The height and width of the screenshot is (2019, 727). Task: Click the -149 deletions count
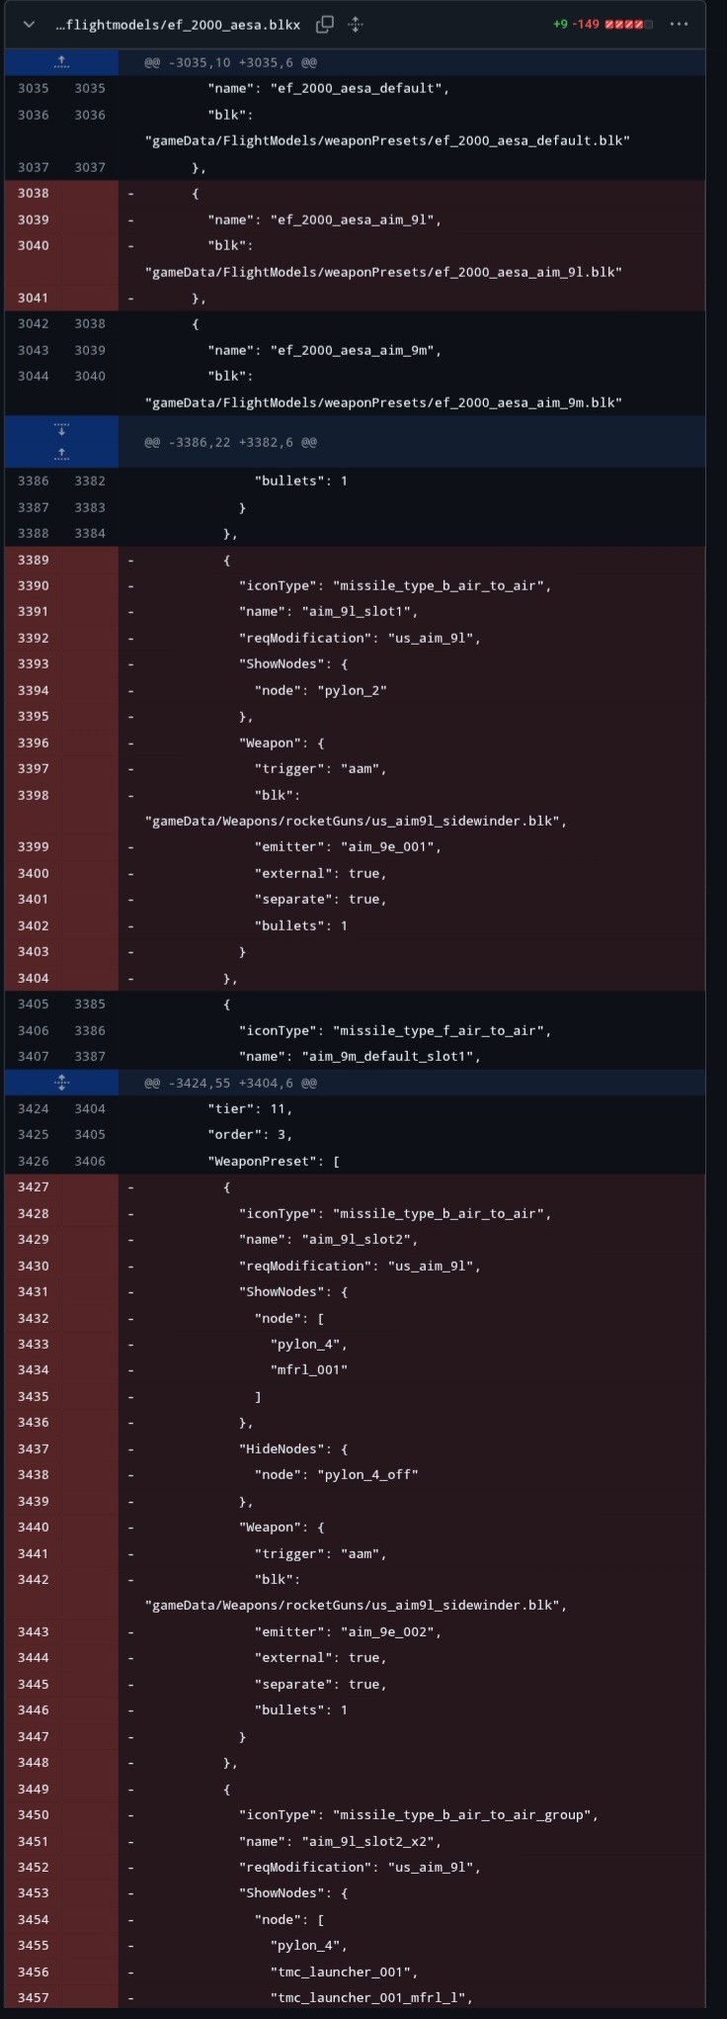[x=587, y=24]
